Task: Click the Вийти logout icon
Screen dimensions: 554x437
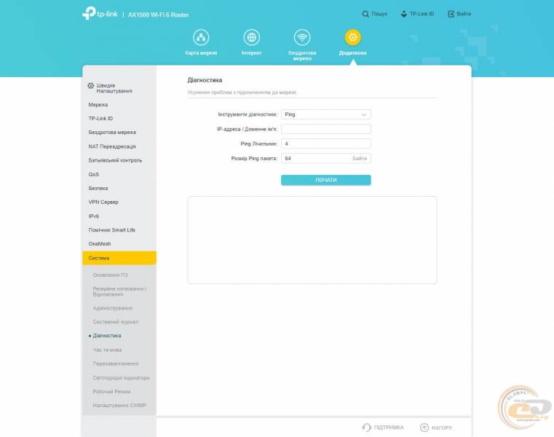Action: (x=451, y=14)
